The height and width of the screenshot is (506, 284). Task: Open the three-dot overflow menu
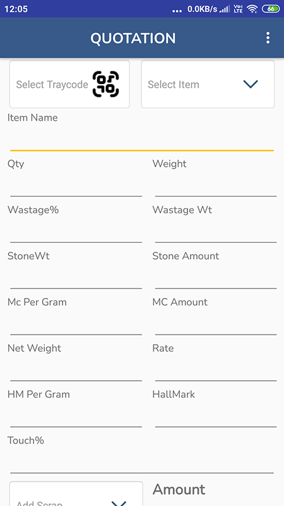pyautogui.click(x=268, y=38)
